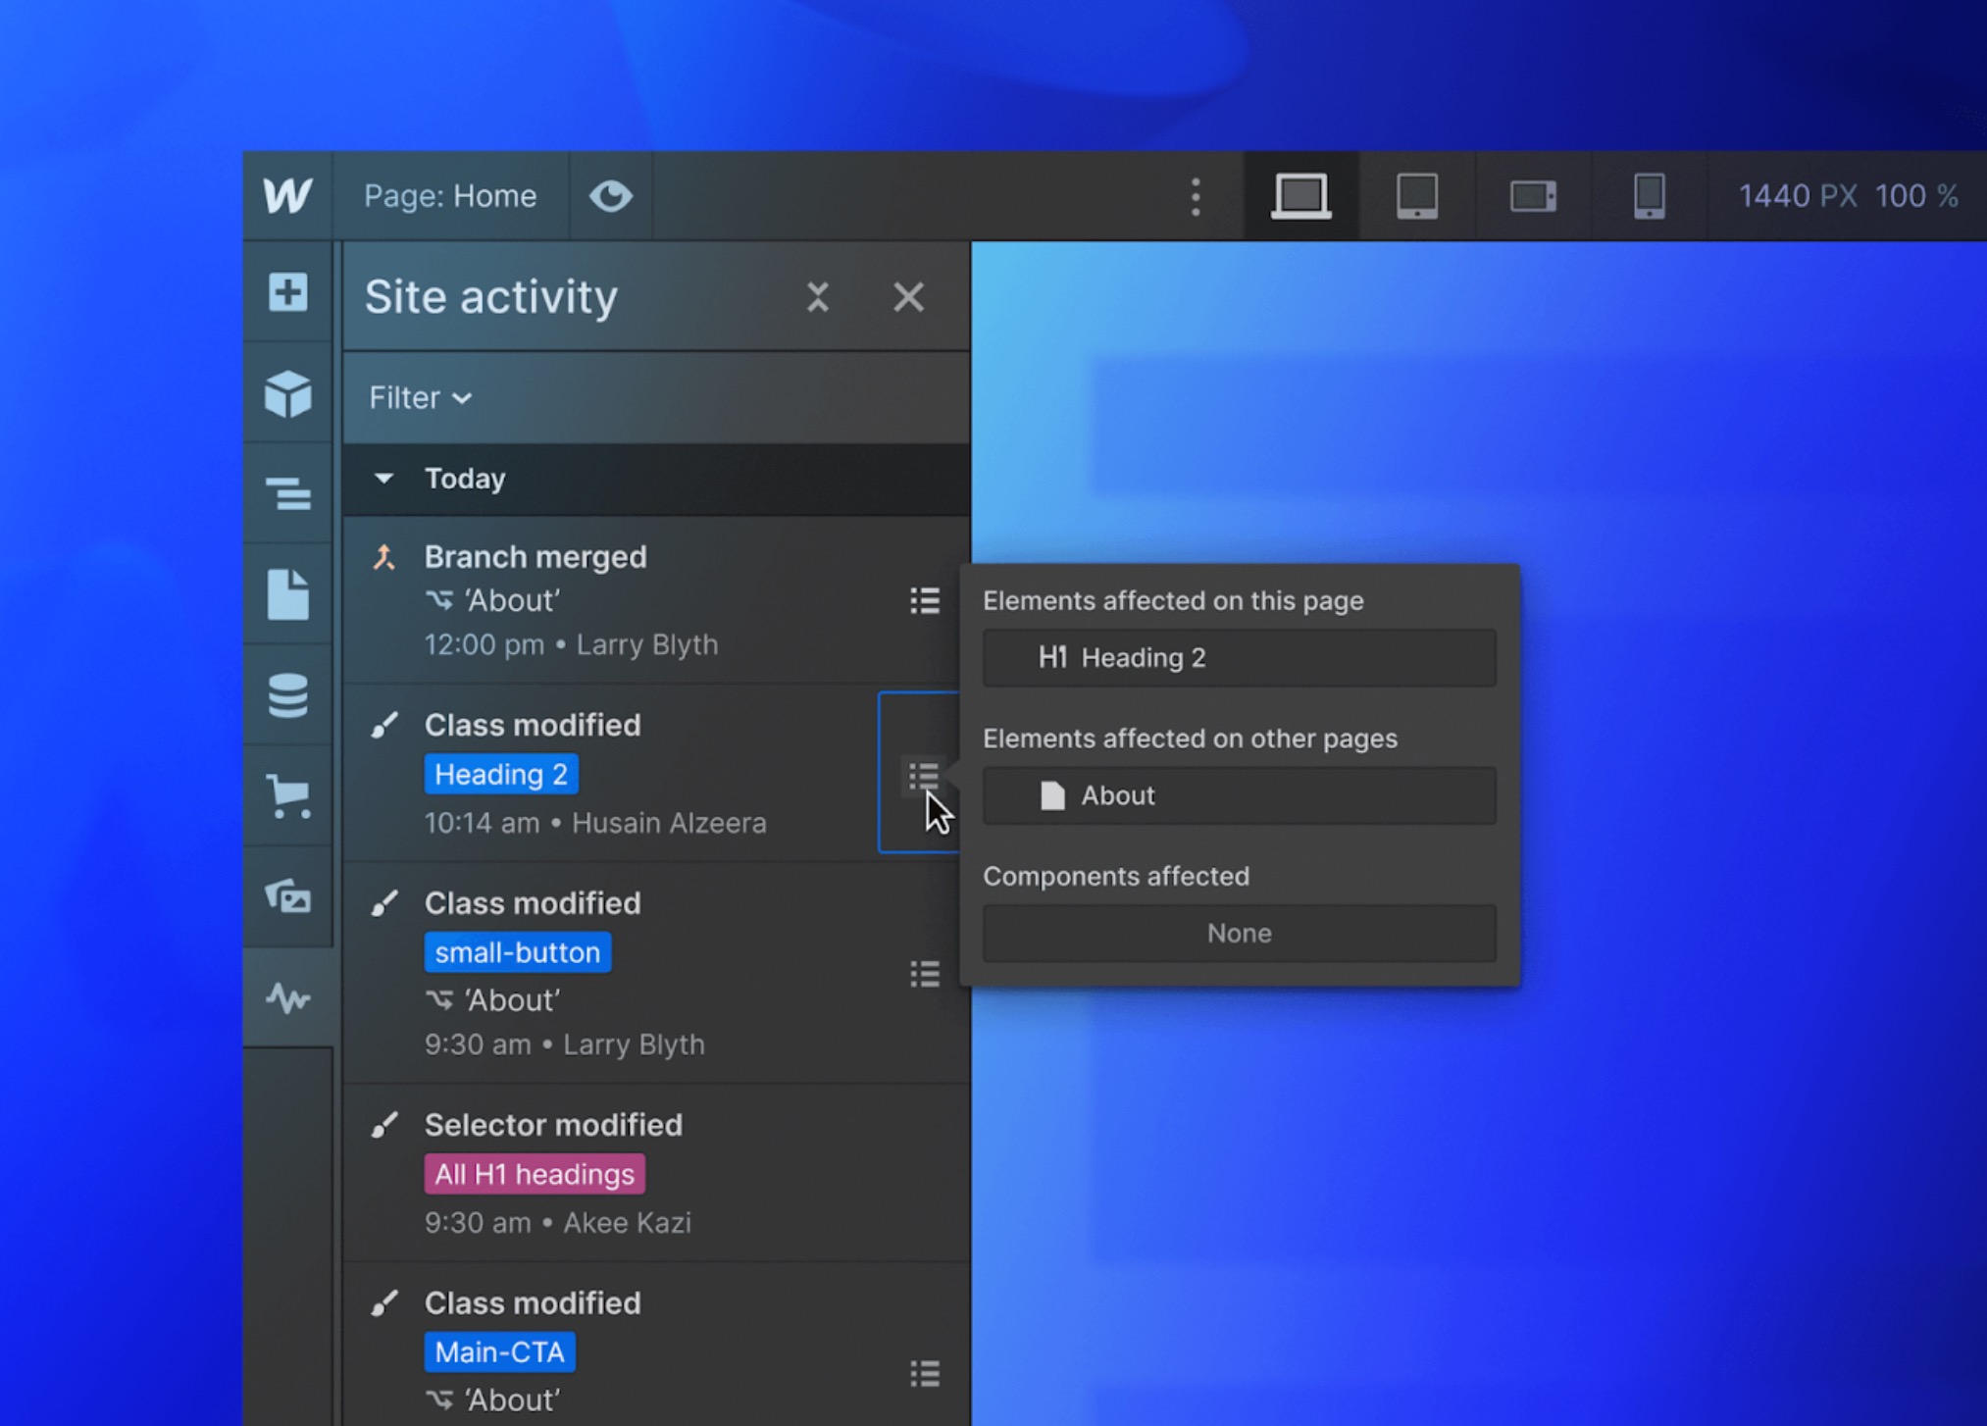The height and width of the screenshot is (1426, 1987).
Task: Show affected elements for Branch merged
Action: pos(924,600)
